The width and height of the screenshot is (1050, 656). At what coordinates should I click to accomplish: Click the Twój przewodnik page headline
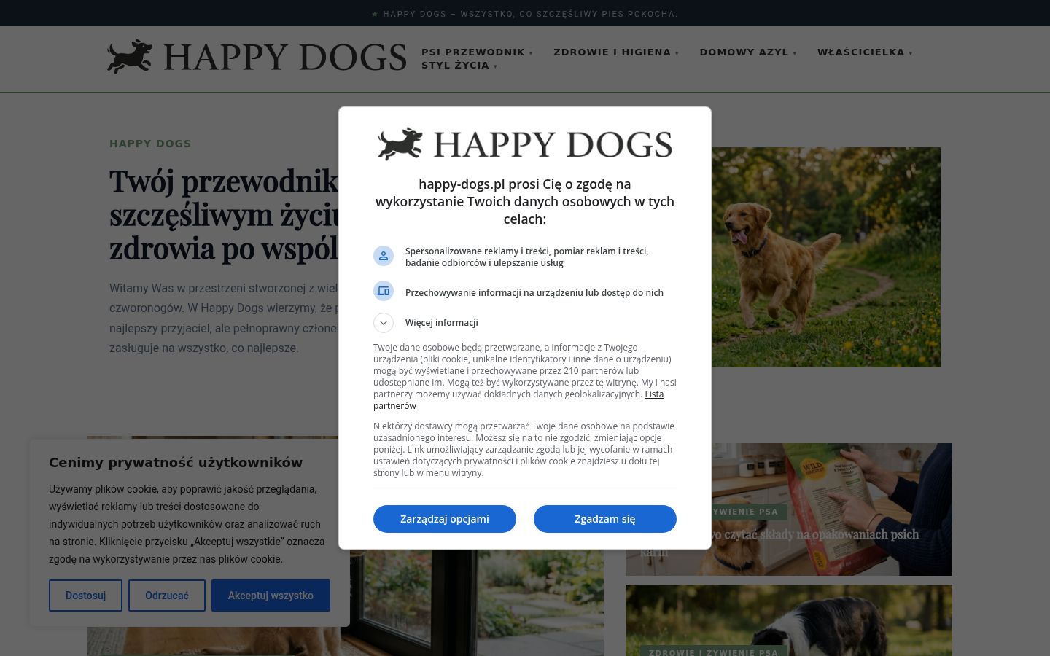(224, 214)
